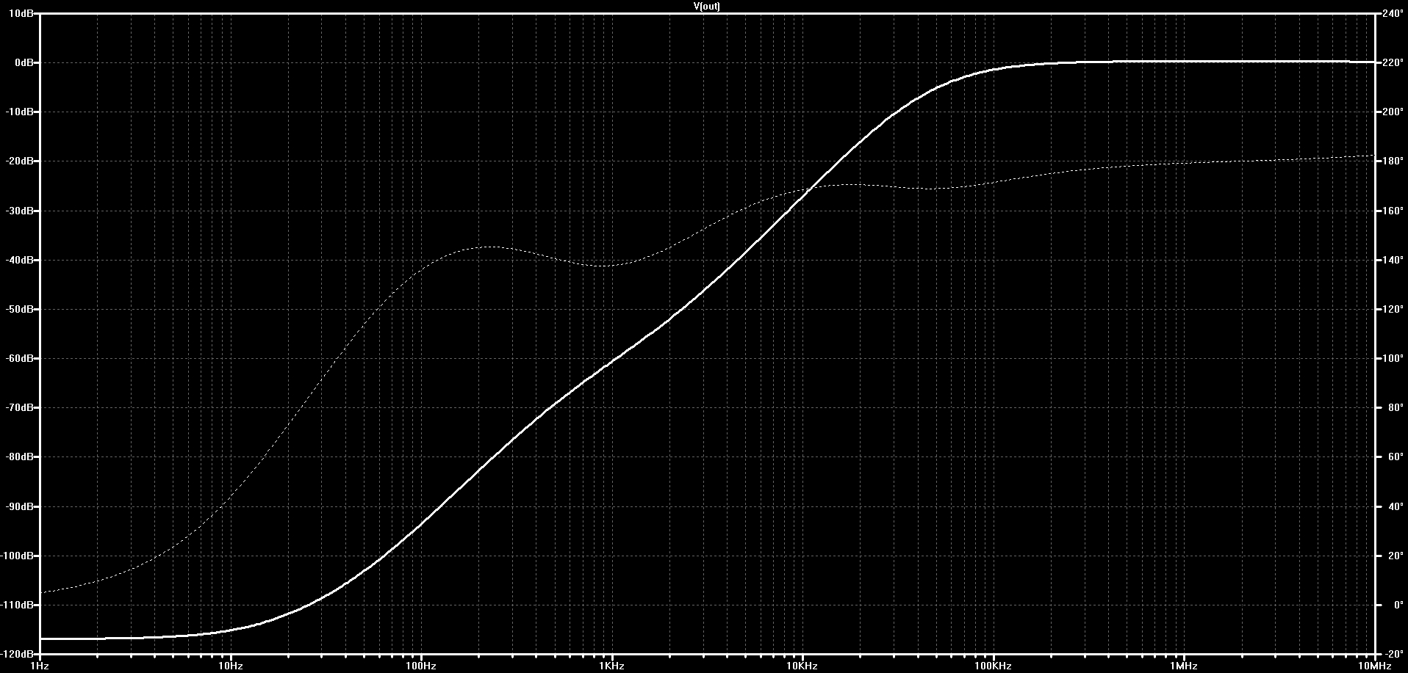Click the 100° phase axis label
This screenshot has height=673, width=1408.
click(x=1393, y=358)
